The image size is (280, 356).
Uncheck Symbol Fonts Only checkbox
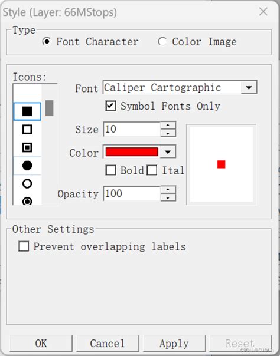[110, 106]
